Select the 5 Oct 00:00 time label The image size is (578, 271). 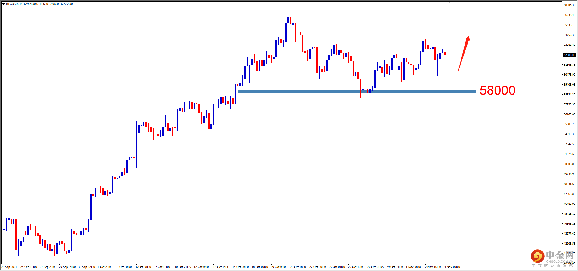tap(124, 267)
